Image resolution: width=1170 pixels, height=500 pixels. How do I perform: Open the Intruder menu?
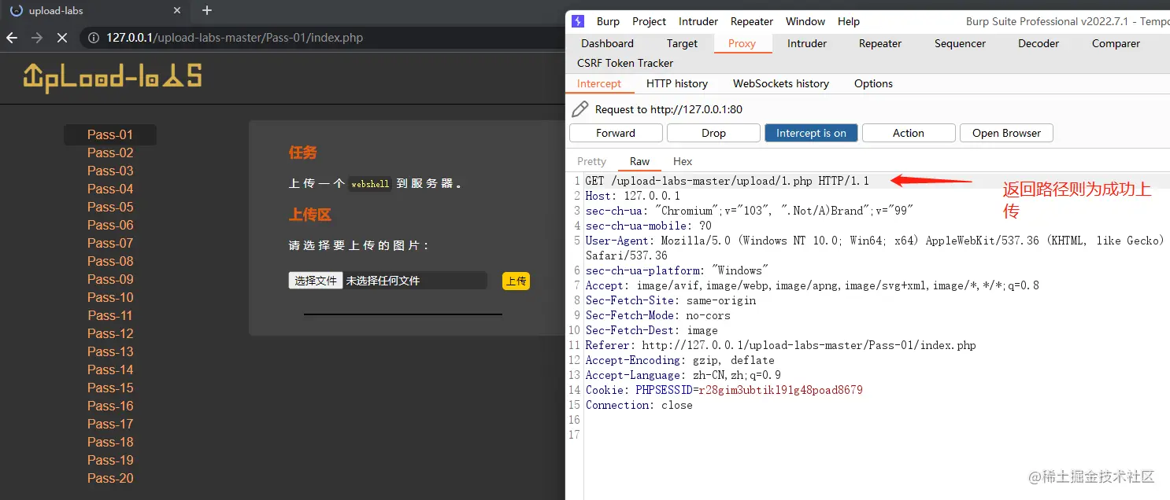pyautogui.click(x=698, y=21)
